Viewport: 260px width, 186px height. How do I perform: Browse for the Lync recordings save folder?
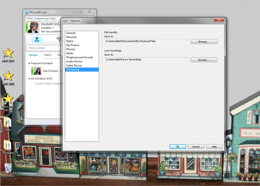click(204, 60)
